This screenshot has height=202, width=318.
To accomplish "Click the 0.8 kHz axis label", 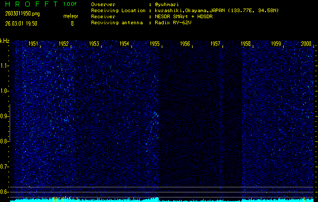I will pyautogui.click(x=4, y=141).
